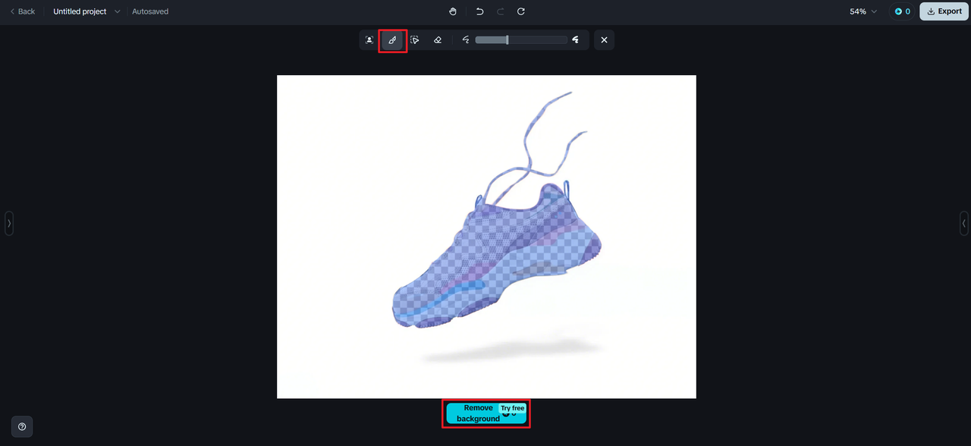Open the credits counter showing 0

tap(902, 11)
